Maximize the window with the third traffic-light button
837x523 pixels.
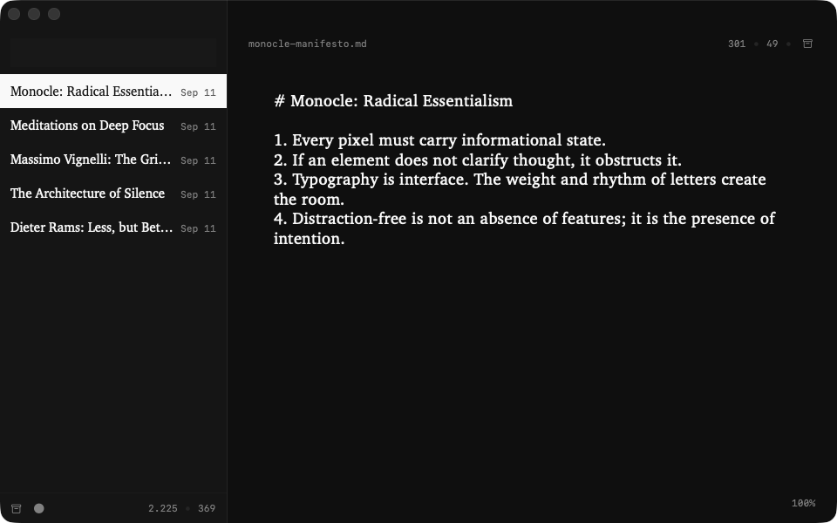[x=54, y=14]
